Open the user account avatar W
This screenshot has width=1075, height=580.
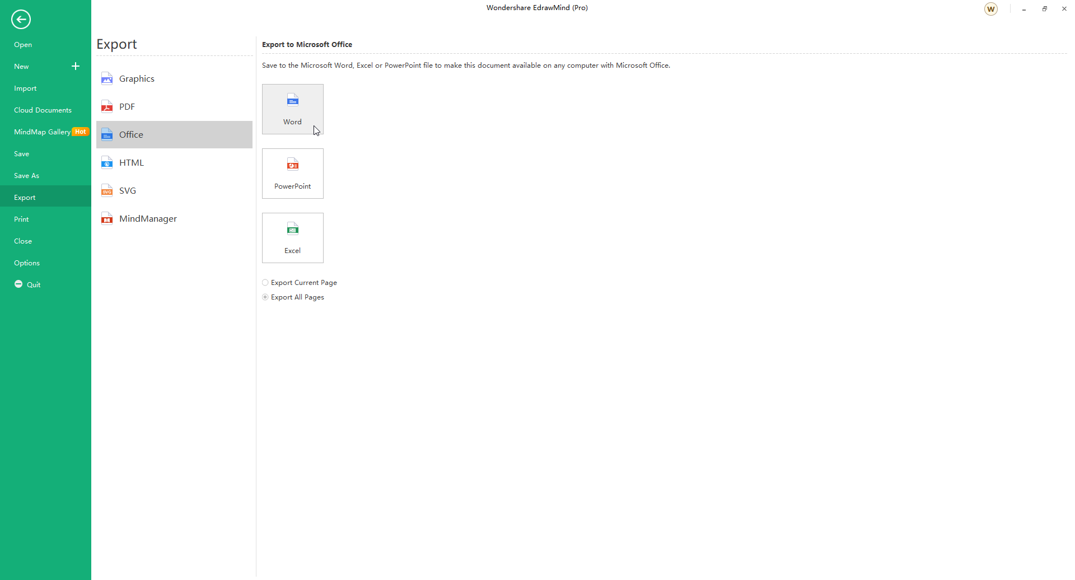(x=991, y=9)
